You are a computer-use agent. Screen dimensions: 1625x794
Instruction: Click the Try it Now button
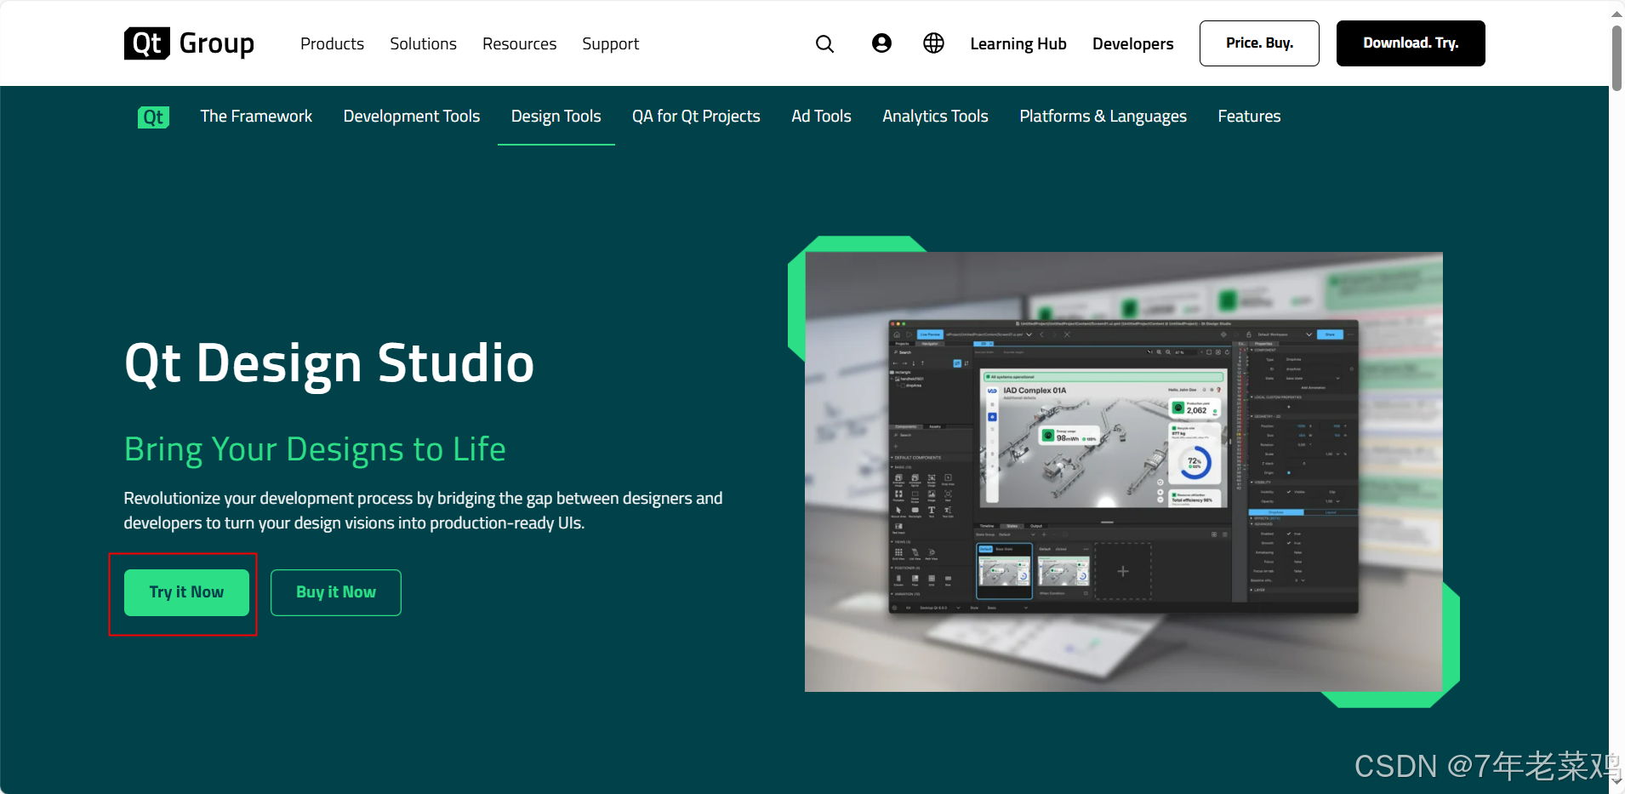click(186, 592)
